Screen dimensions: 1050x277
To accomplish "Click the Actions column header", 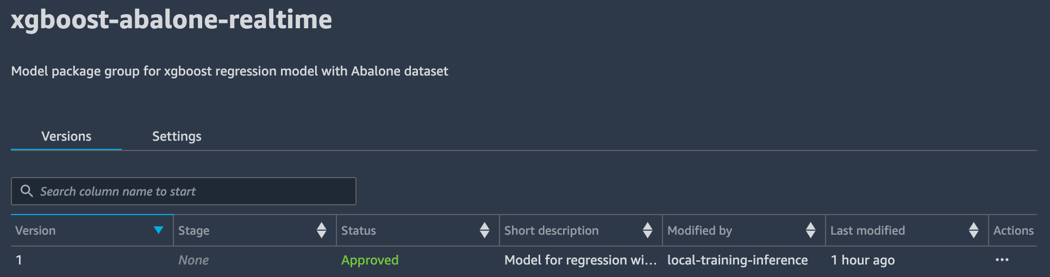I will (1013, 230).
